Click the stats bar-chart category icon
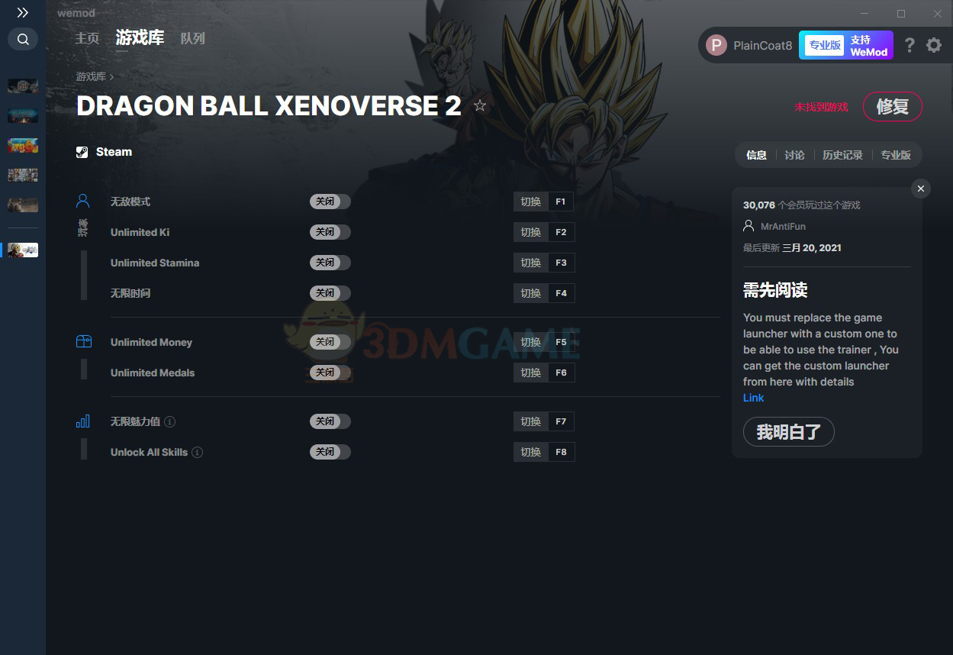Screen dimensions: 953x655 point(83,421)
